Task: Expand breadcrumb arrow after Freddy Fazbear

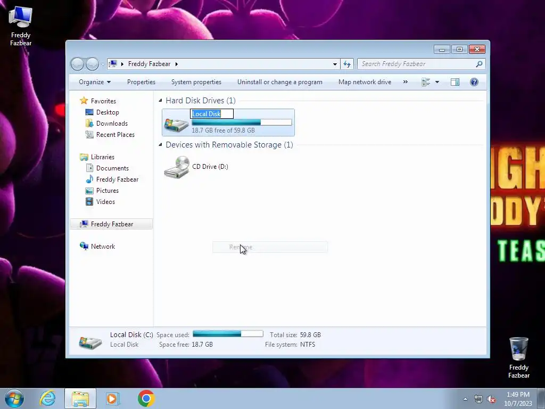Action: (177, 64)
